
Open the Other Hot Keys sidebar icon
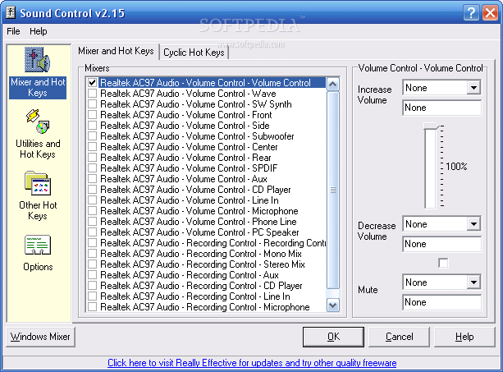click(38, 183)
